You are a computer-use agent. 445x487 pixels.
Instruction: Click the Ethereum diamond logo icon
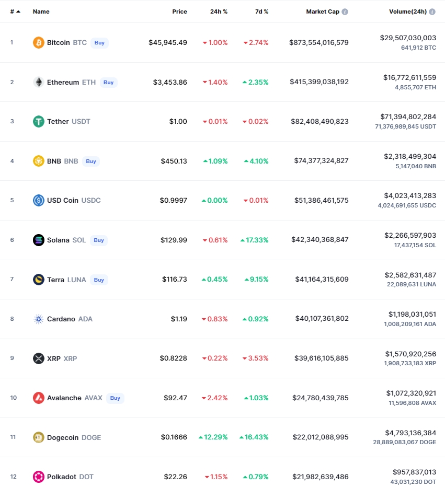point(39,82)
